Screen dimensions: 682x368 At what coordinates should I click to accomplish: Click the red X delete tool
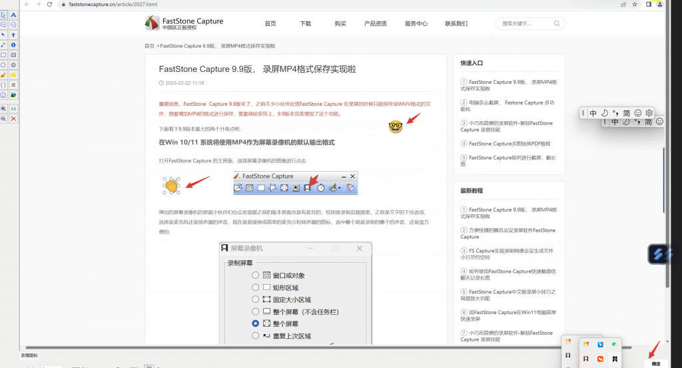tap(13, 118)
